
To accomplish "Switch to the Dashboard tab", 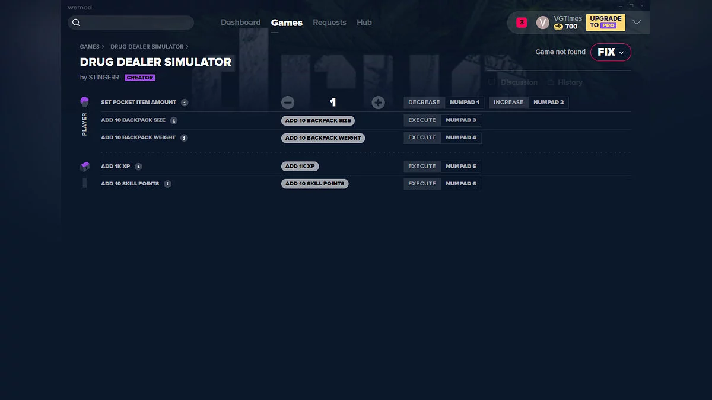I will click(x=241, y=23).
